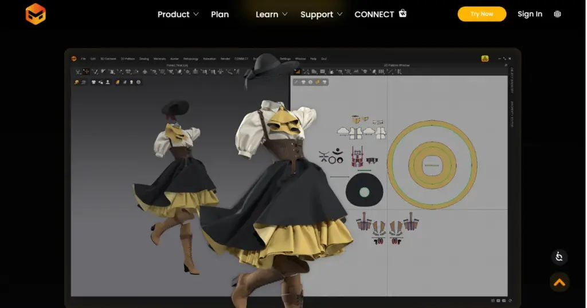Click the small dancing avatar on the left
The height and width of the screenshot is (308, 587).
175,187
